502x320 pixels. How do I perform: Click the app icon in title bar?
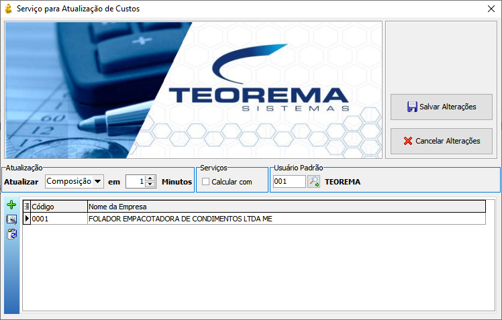click(x=8, y=9)
